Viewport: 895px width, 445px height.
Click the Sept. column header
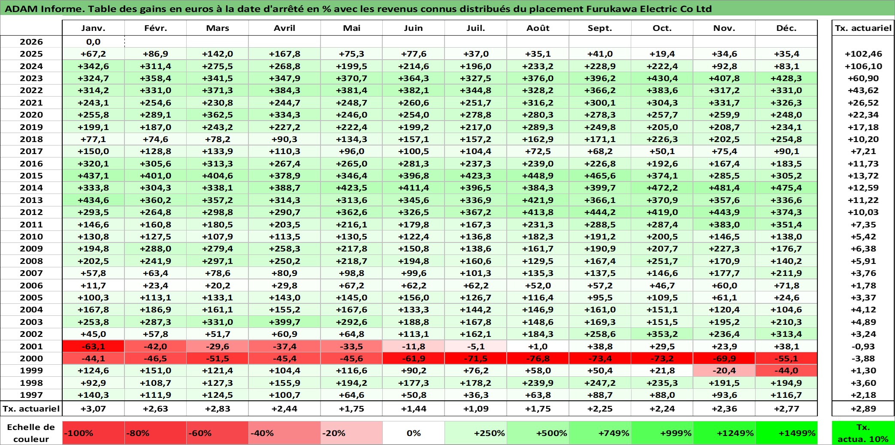click(x=600, y=28)
